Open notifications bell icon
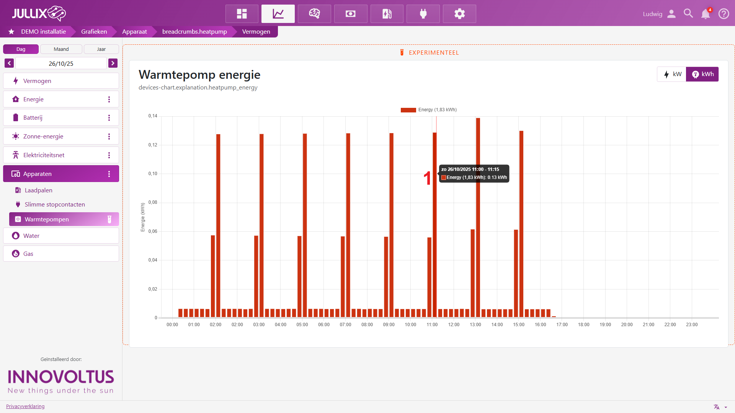 point(705,14)
